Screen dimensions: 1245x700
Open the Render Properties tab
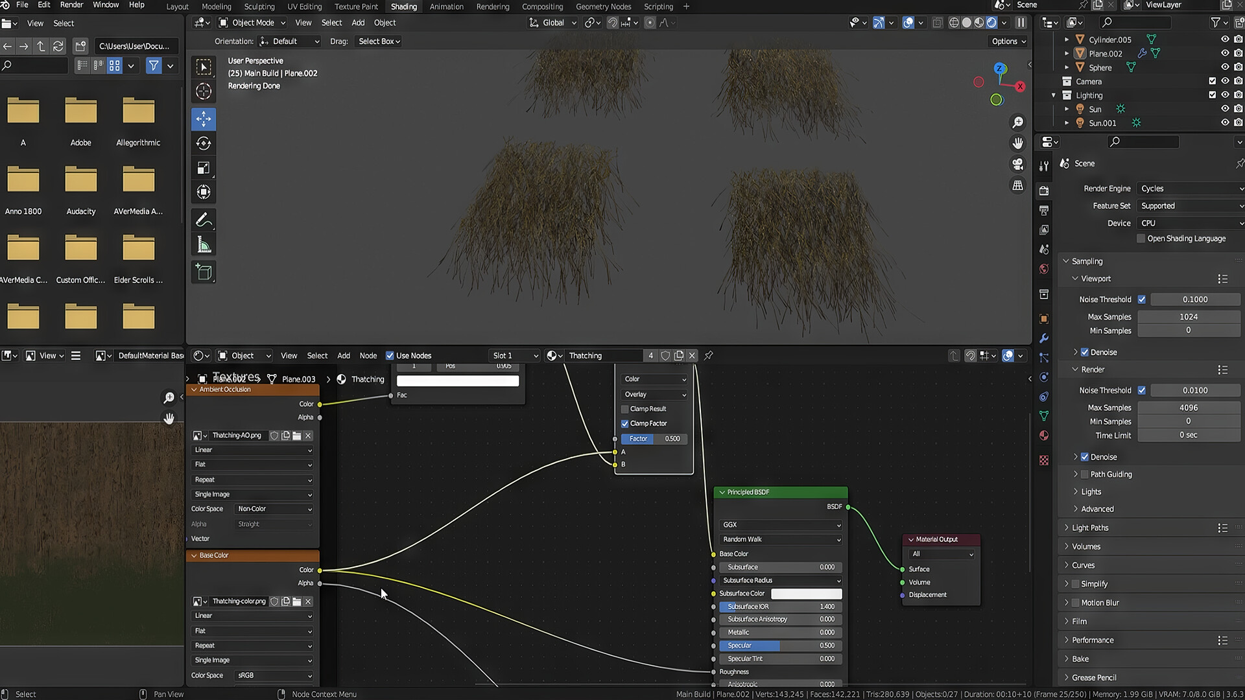(1044, 191)
